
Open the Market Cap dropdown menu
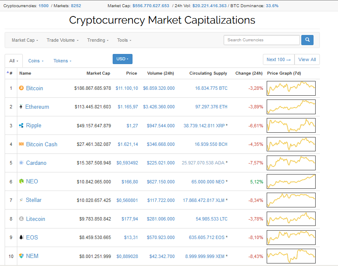click(x=25, y=40)
